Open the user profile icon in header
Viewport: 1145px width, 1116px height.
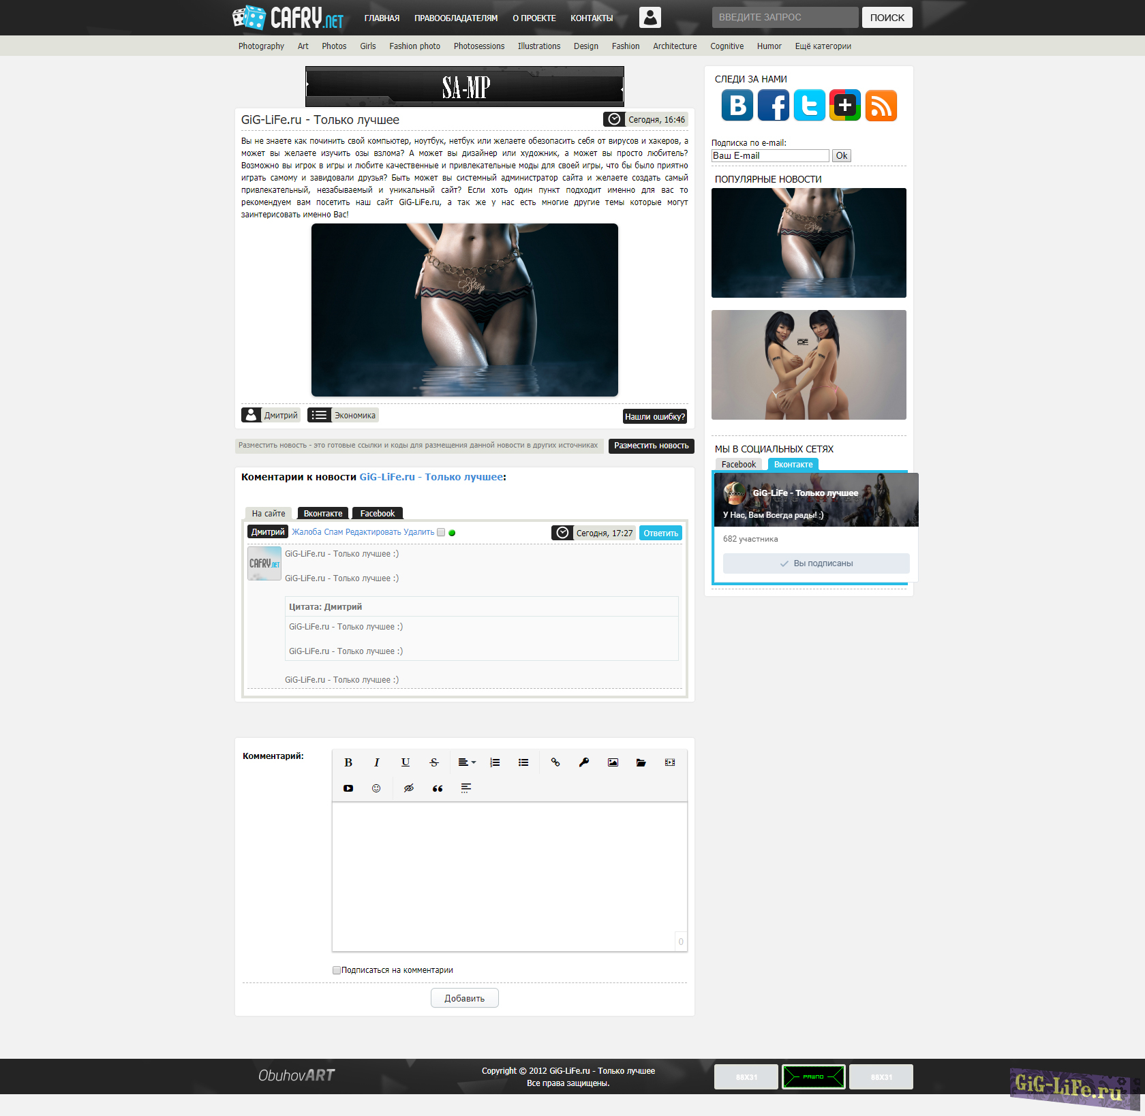[x=650, y=18]
